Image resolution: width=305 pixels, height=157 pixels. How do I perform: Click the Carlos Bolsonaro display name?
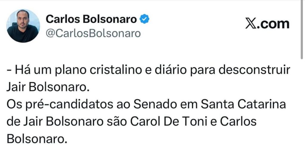click(91, 20)
